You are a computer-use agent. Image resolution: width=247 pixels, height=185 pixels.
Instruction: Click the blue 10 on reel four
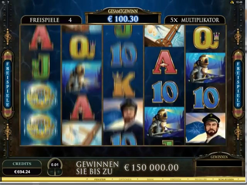(164, 92)
